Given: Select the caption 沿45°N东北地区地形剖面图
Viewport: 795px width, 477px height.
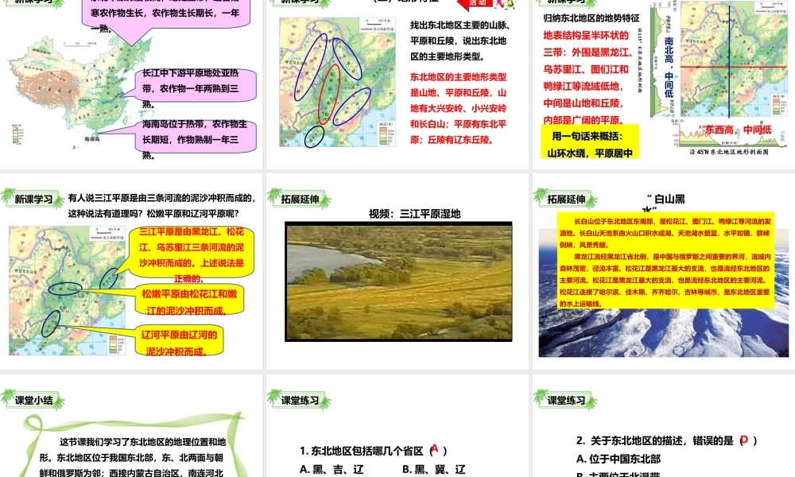Looking at the screenshot, I should 729,152.
